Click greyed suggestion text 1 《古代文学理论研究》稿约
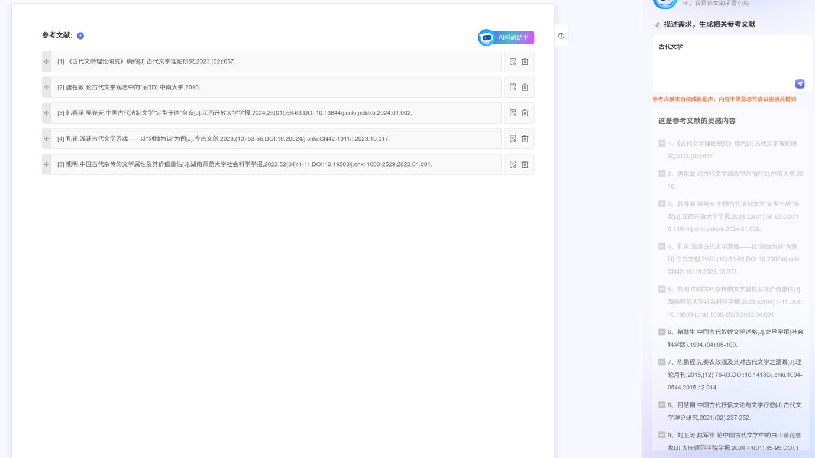 732,150
